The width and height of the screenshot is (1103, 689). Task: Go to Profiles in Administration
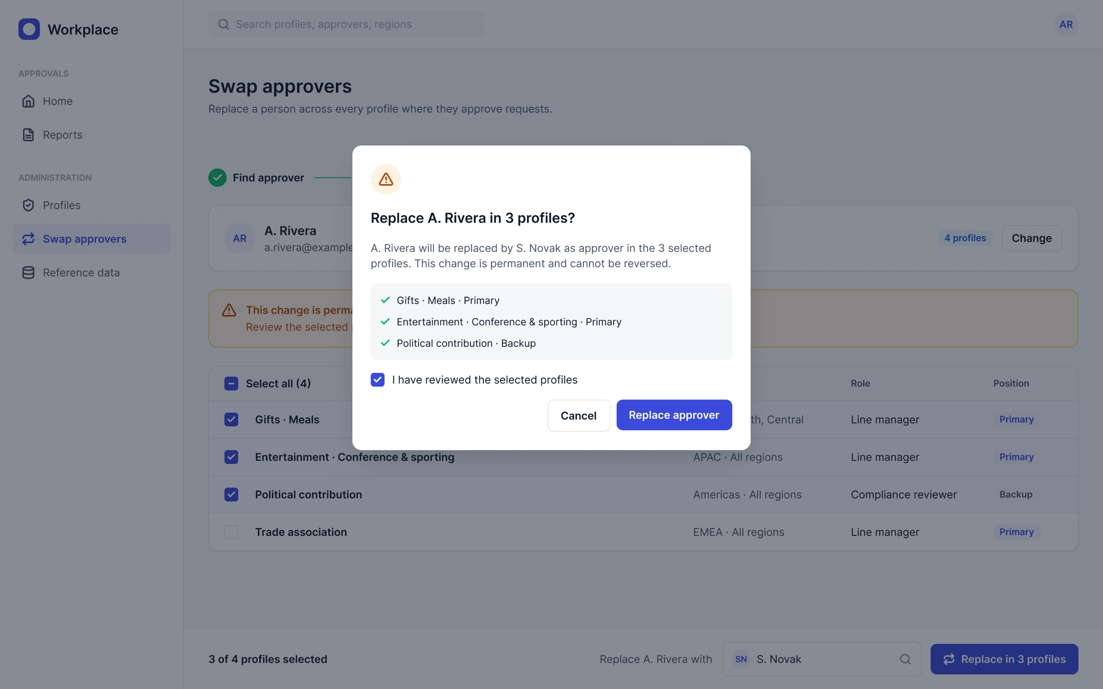(91, 205)
